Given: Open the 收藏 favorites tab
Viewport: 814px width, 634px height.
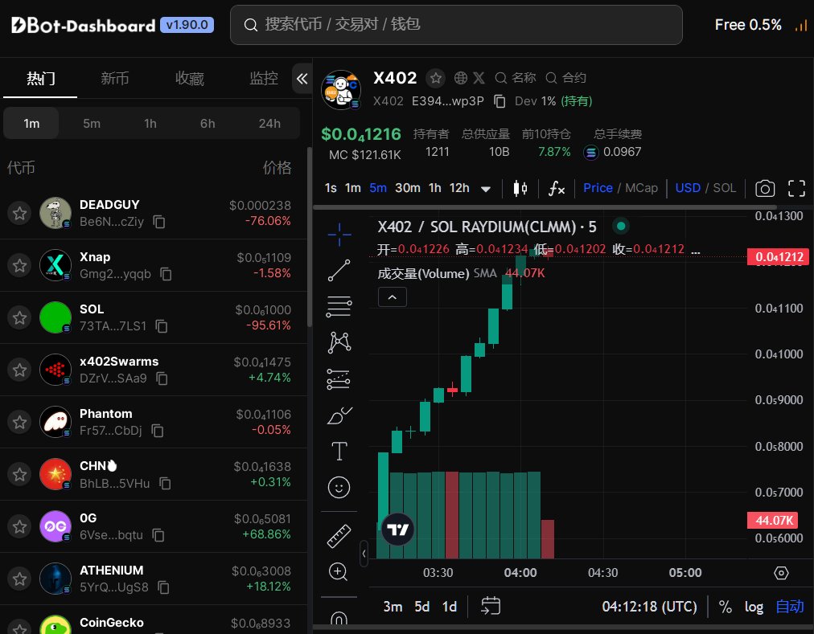Looking at the screenshot, I should [190, 78].
